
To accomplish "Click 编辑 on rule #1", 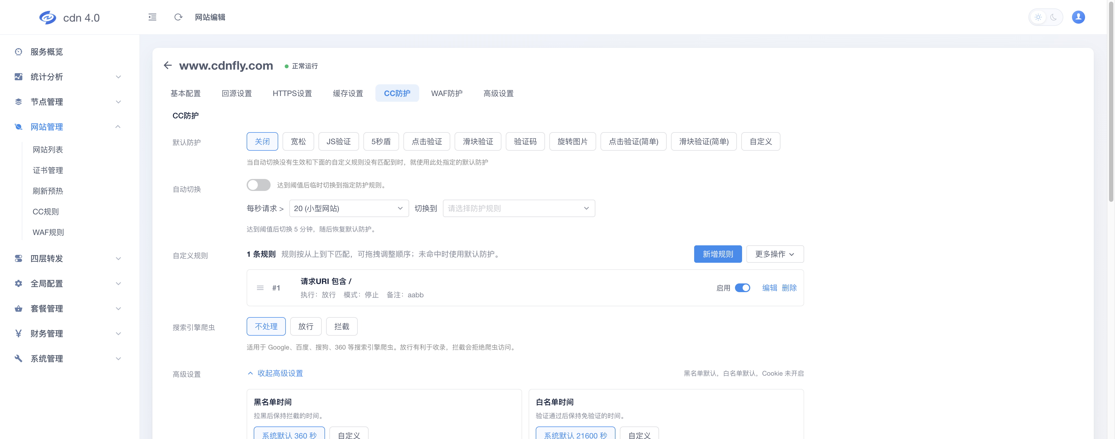I will click(x=770, y=288).
